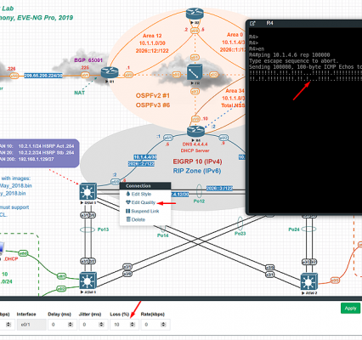Select the ASW1 switch at lower left
362x340 pixels.
tap(88, 280)
